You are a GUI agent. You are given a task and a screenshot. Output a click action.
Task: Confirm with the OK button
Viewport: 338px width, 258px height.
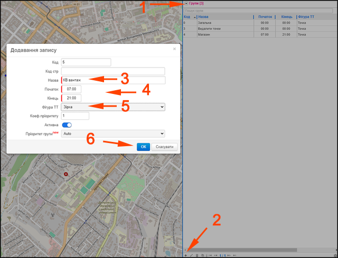tap(143, 147)
